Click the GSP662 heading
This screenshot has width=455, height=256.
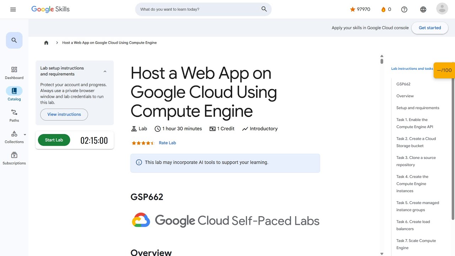[x=147, y=197]
